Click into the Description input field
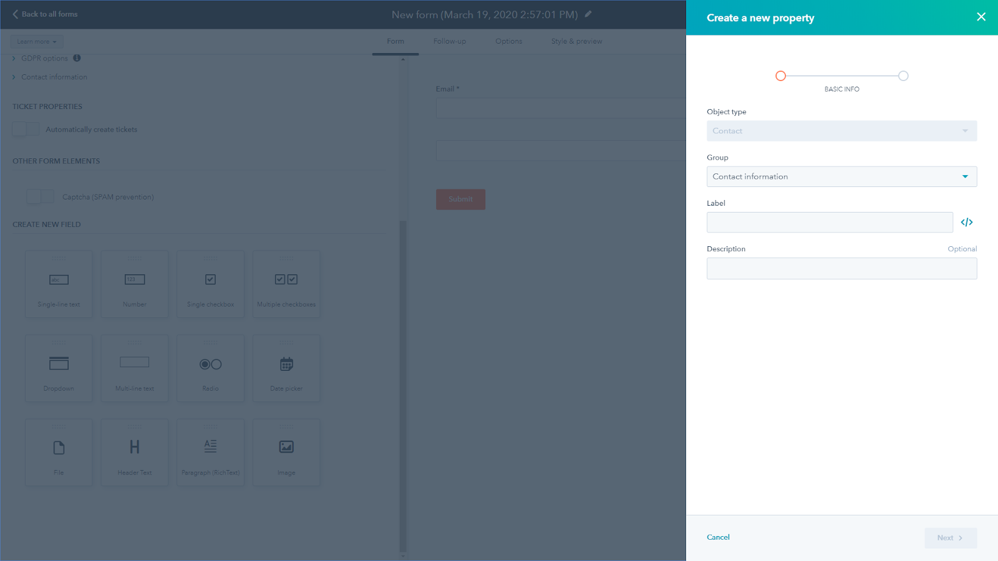998x561 pixels. 841,269
